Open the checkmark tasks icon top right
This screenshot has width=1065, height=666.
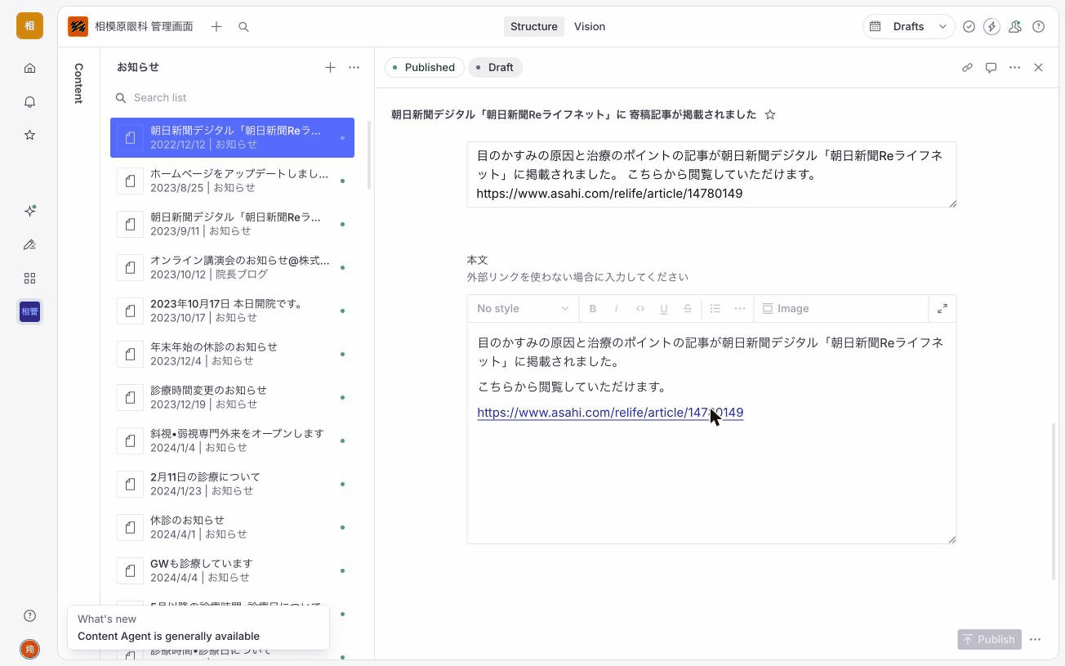pos(969,27)
